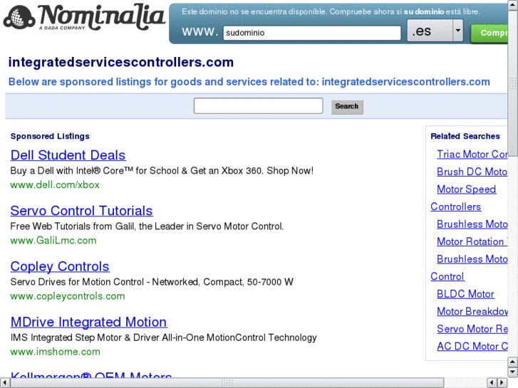The width and height of the screenshot is (518, 388).
Task: Open the Dell Student Deals link
Action: tap(68, 155)
